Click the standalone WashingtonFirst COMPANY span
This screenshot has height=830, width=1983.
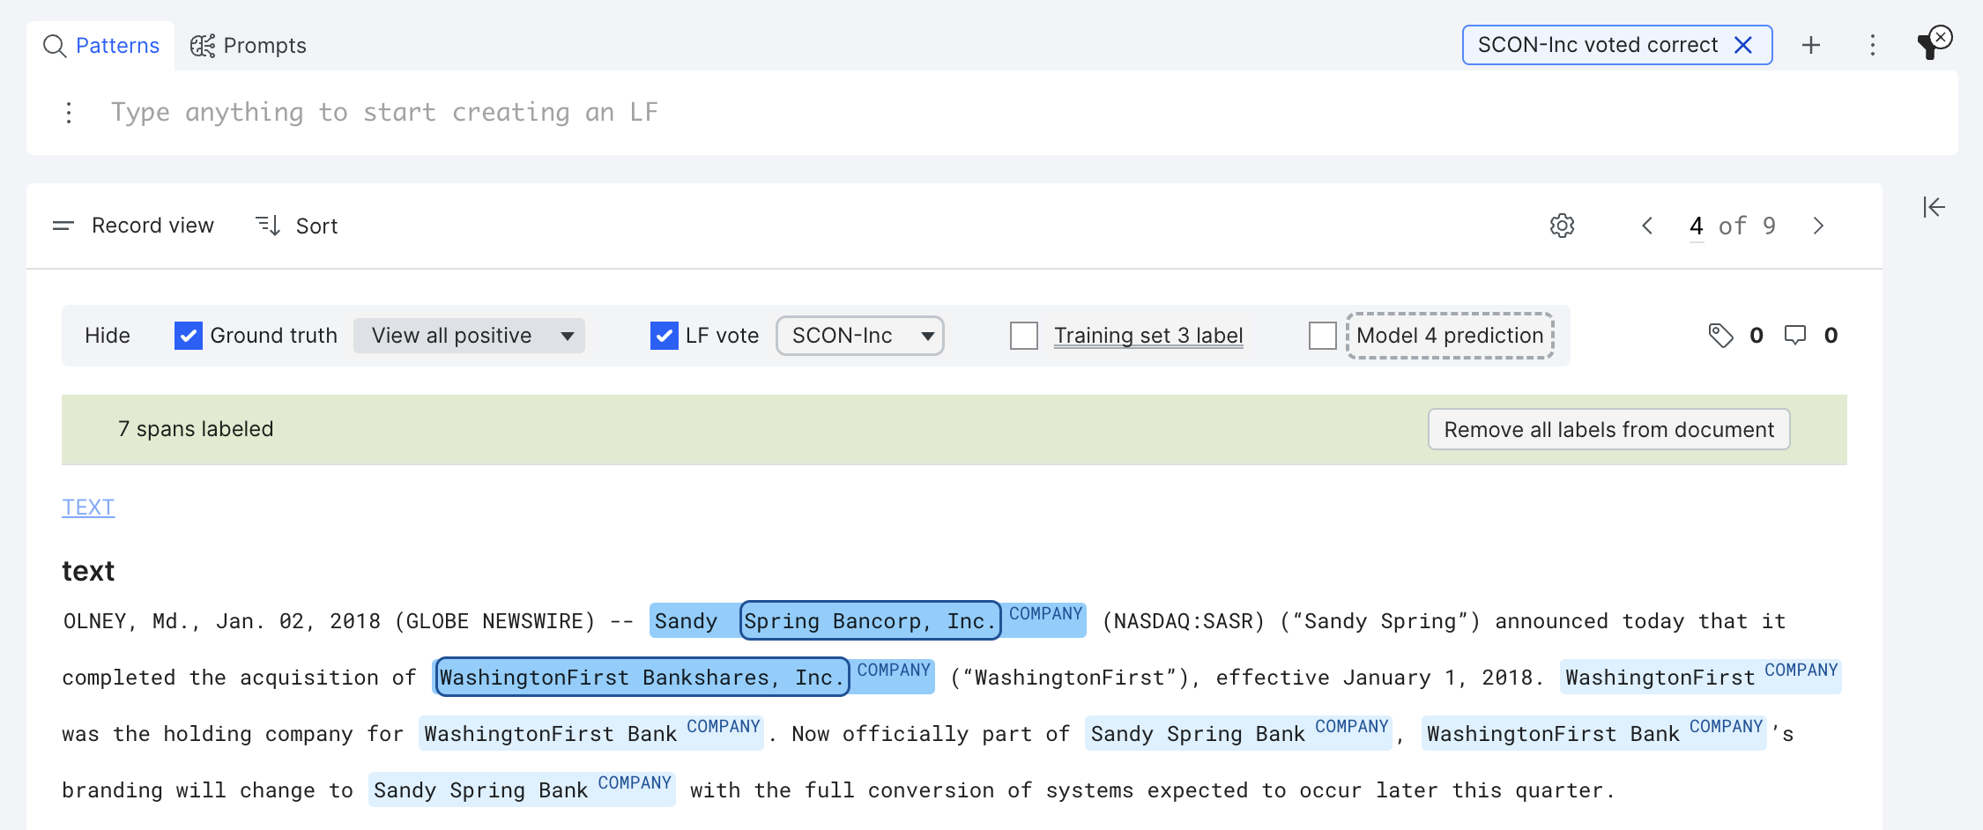tap(1700, 677)
